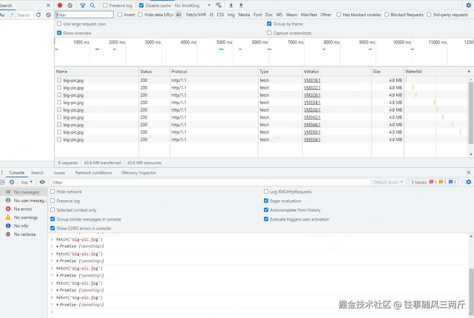Clear the network log
474x318 pixels.
pos(70,5)
